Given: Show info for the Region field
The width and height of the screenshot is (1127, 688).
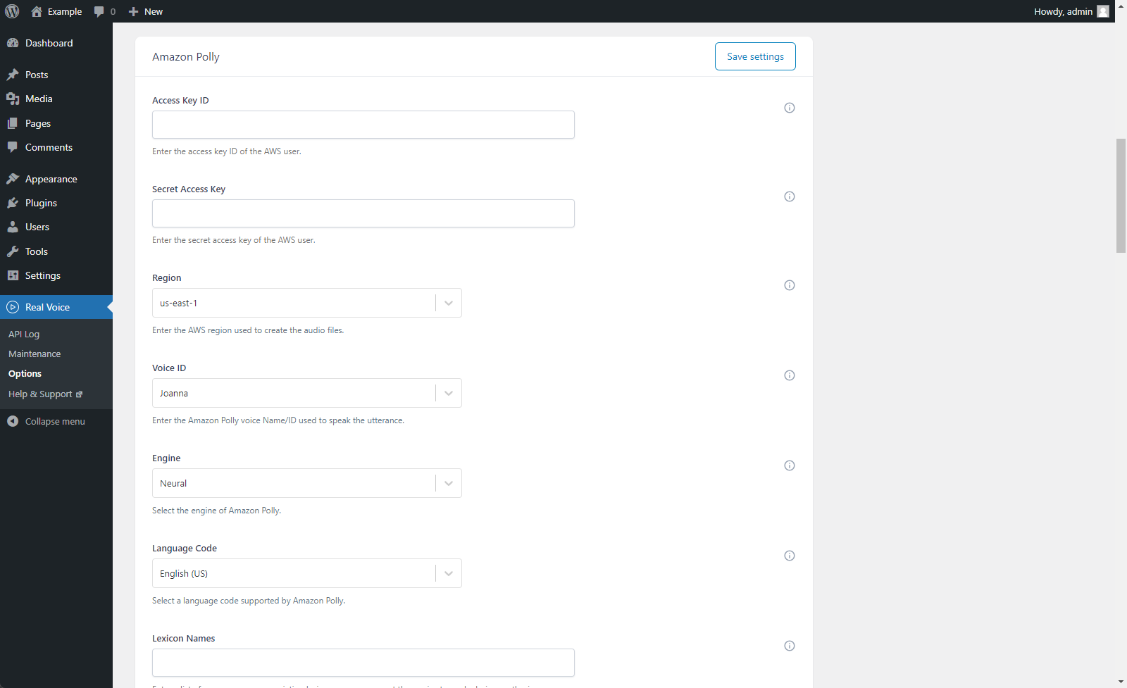Looking at the screenshot, I should [x=790, y=285].
